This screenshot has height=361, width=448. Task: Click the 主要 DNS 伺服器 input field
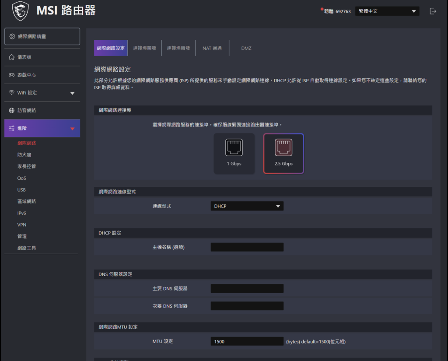tap(247, 288)
